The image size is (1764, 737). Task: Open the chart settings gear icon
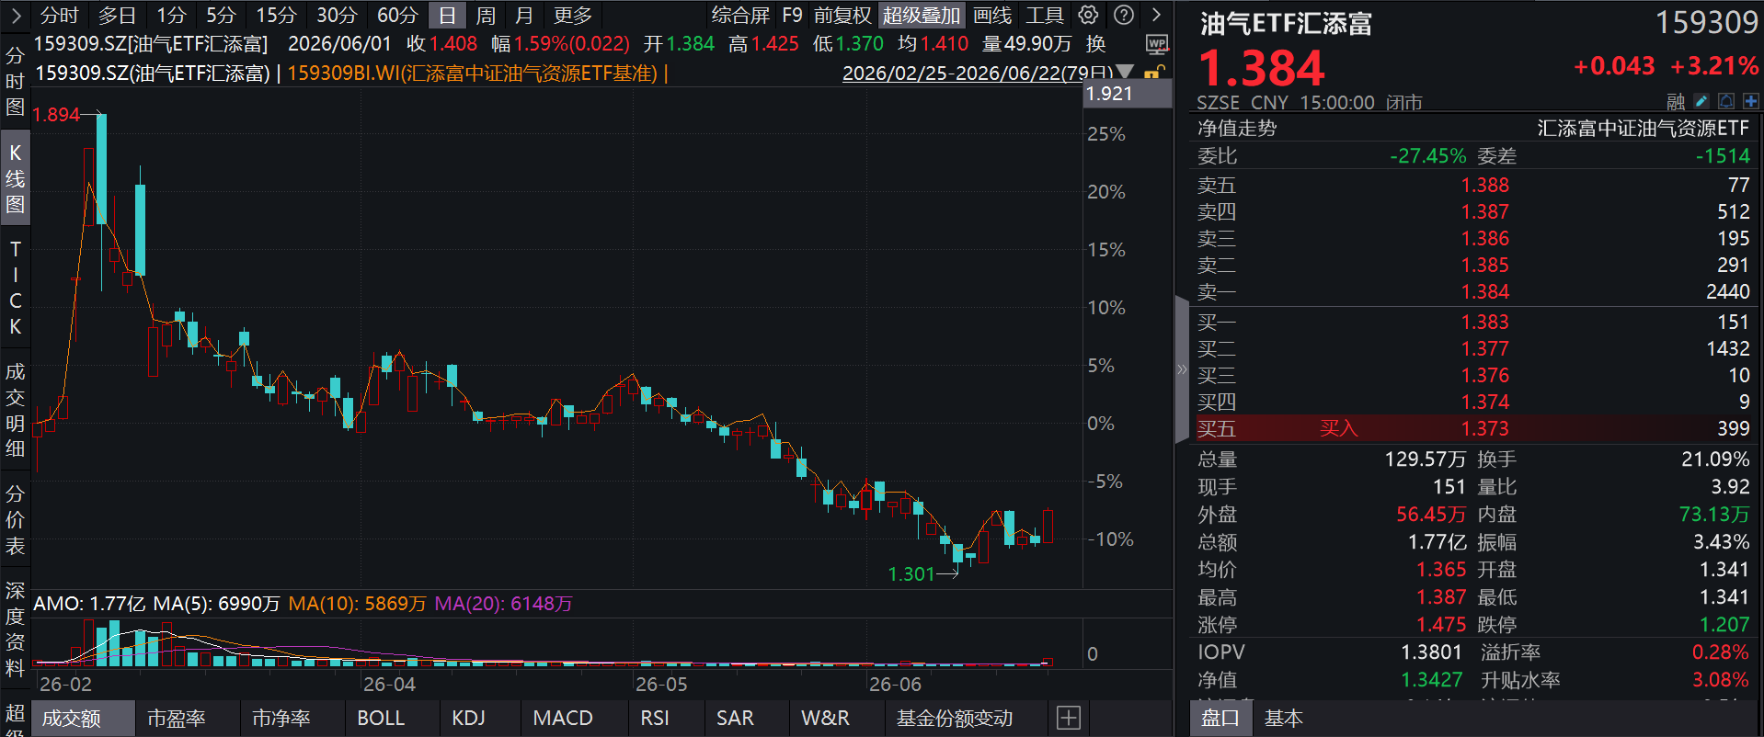tap(1088, 15)
